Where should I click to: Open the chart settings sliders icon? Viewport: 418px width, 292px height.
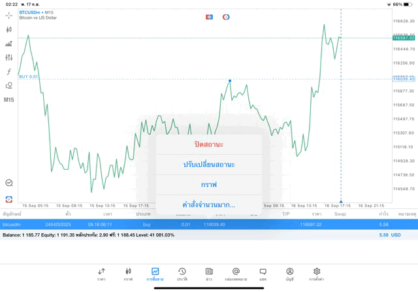[x=9, y=57]
